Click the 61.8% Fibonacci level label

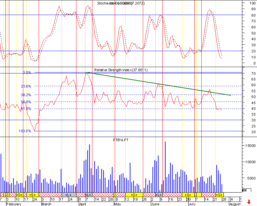26,109
